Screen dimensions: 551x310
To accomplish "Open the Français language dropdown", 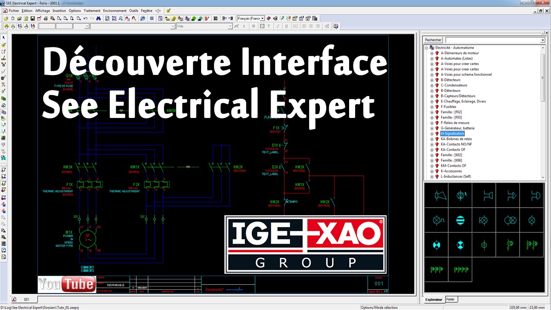I will coord(262,19).
